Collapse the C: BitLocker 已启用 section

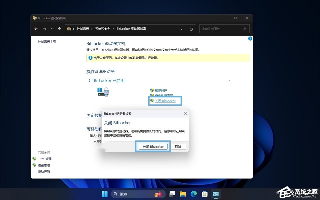pos(229,80)
